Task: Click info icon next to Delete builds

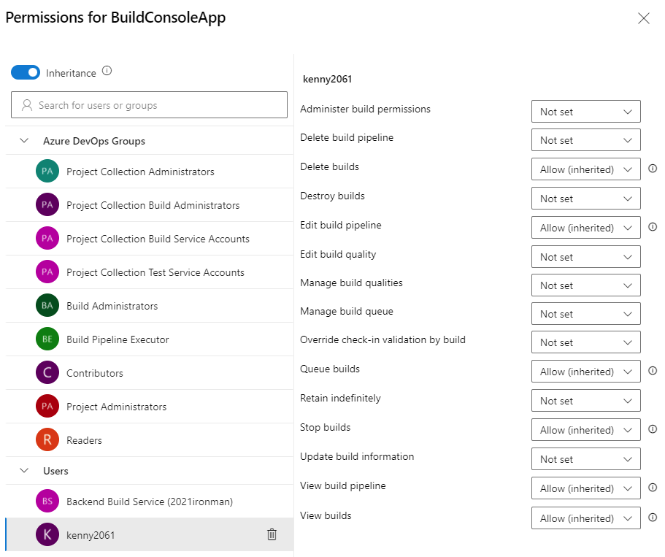Action: pos(653,169)
